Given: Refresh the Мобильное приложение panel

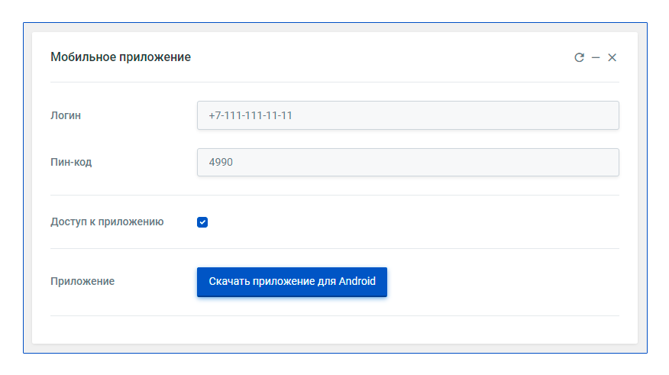Looking at the screenshot, I should pyautogui.click(x=579, y=57).
